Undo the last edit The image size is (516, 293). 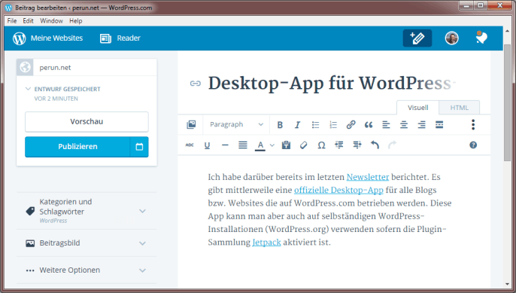[375, 145]
